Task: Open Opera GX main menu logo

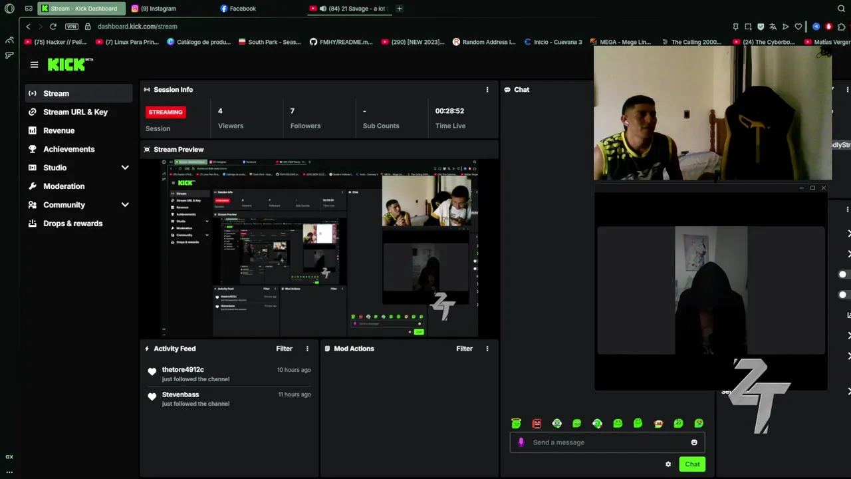Action: click(x=9, y=9)
